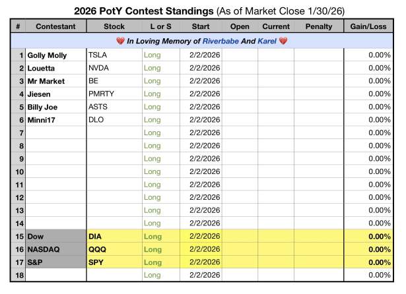Viewport: 406px width, 294px height.
Task: Select the Stock column header
Action: pyautogui.click(x=114, y=26)
